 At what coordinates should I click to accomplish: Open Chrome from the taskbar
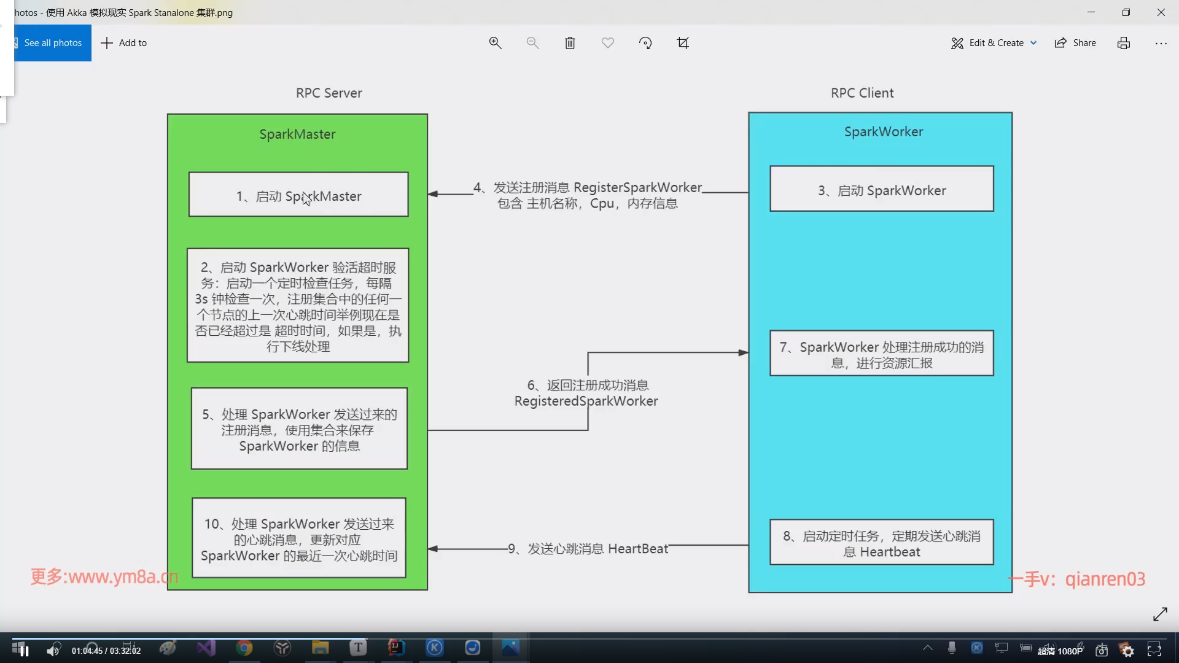[244, 648]
